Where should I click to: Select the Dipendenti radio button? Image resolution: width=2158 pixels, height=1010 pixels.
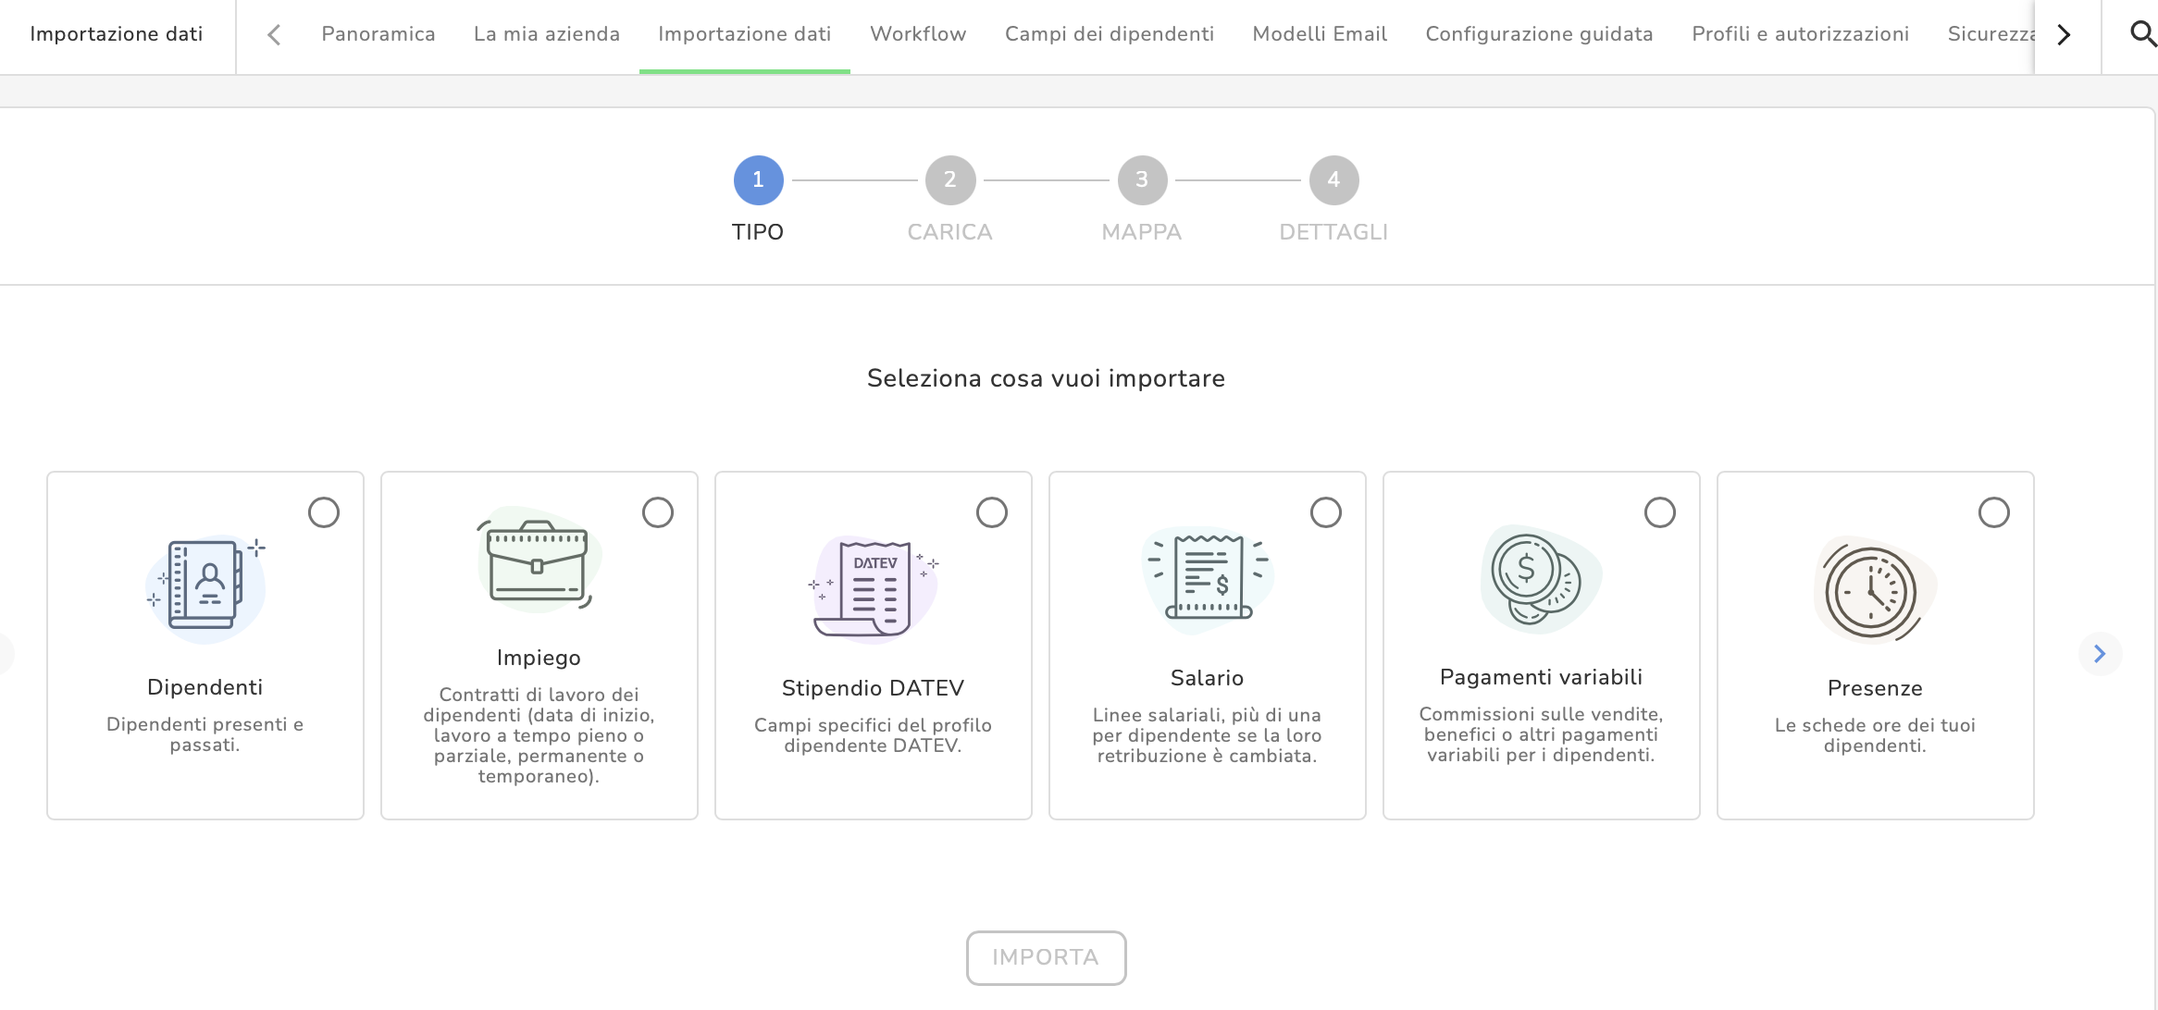tap(324, 512)
